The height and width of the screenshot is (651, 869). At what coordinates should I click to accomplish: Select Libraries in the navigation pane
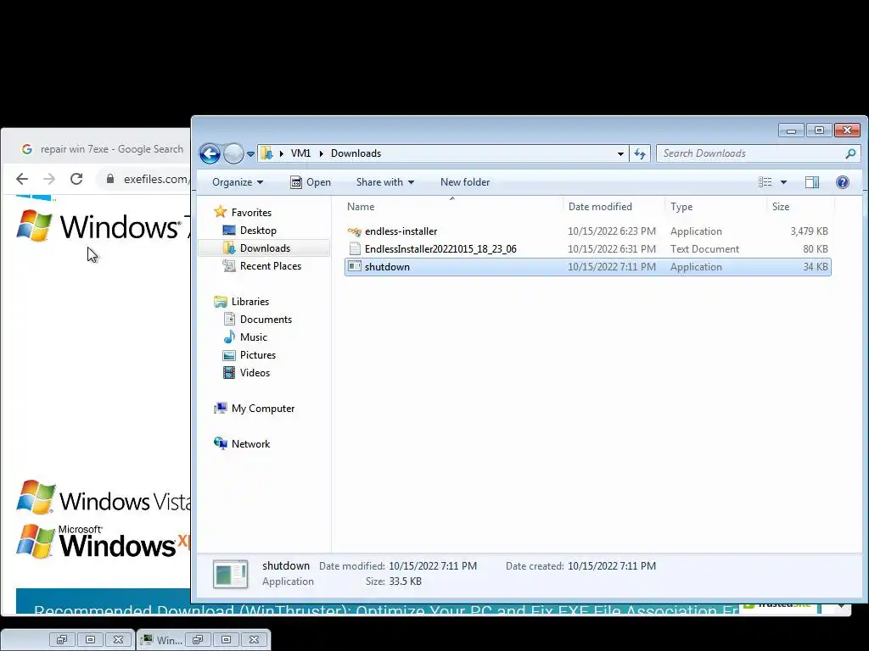(x=250, y=302)
